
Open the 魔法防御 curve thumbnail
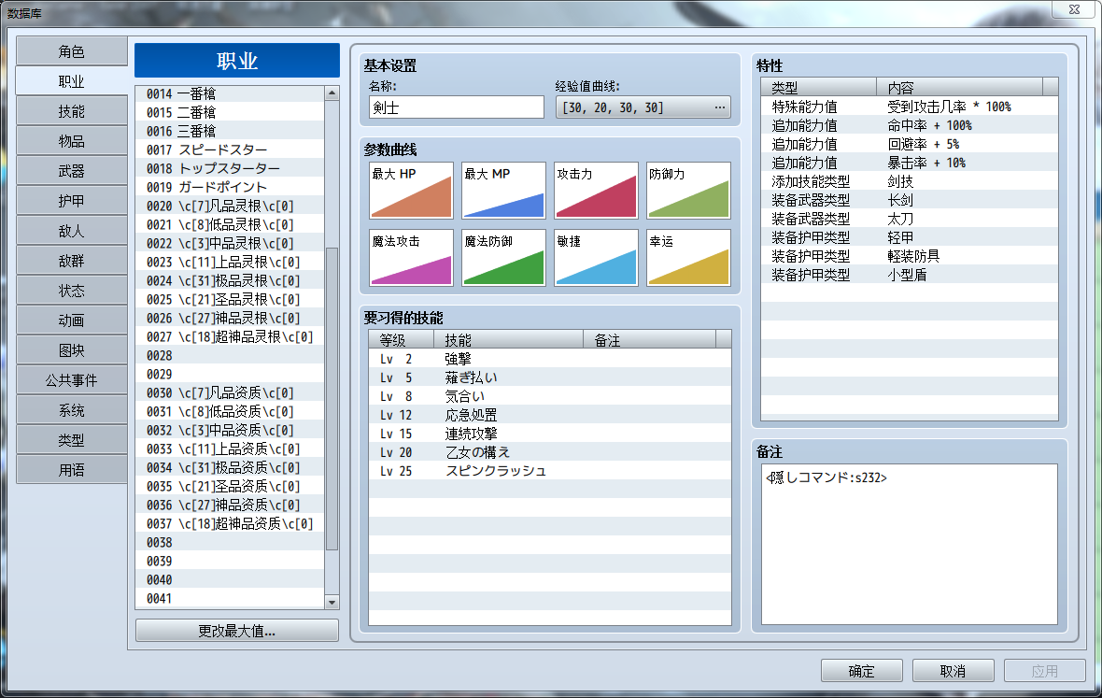tap(502, 259)
